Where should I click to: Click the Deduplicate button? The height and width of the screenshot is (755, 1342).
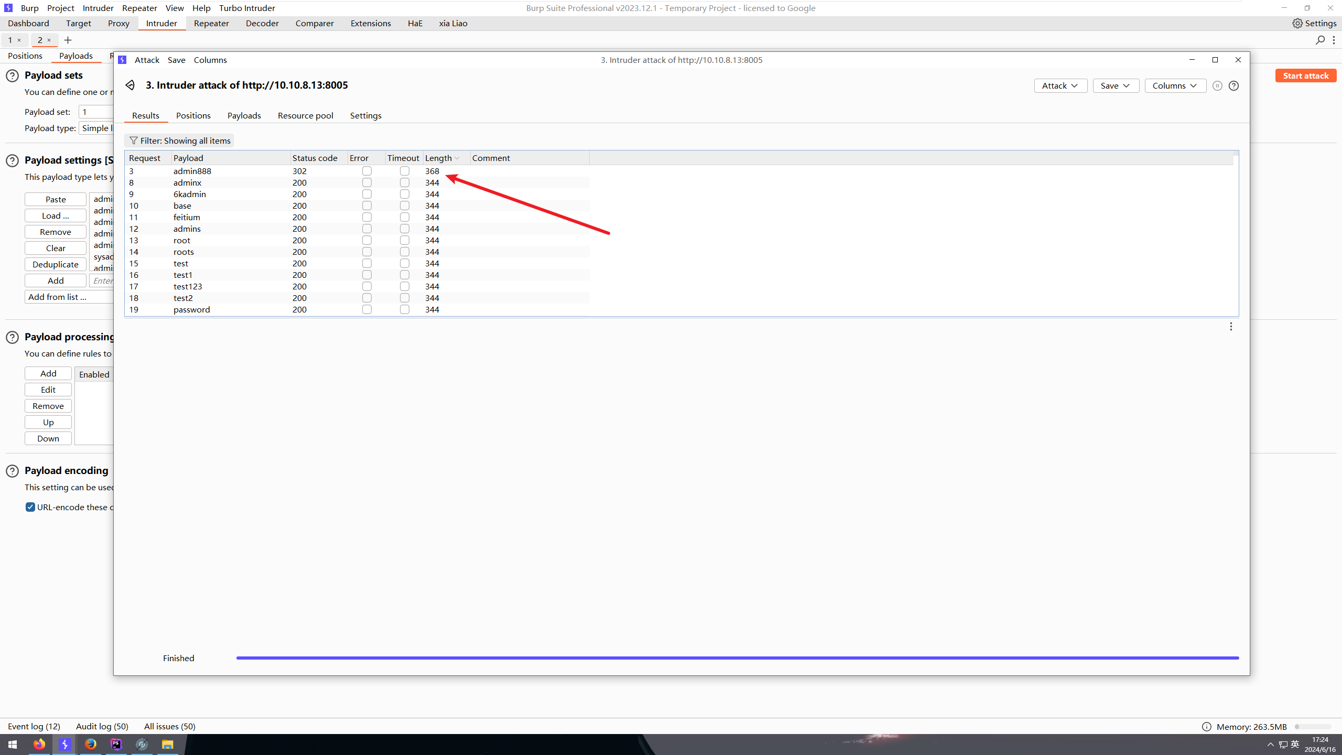point(56,264)
